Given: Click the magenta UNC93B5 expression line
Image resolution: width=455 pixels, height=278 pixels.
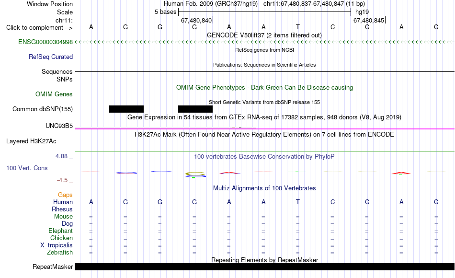Looking at the screenshot, I should click(x=264, y=128).
